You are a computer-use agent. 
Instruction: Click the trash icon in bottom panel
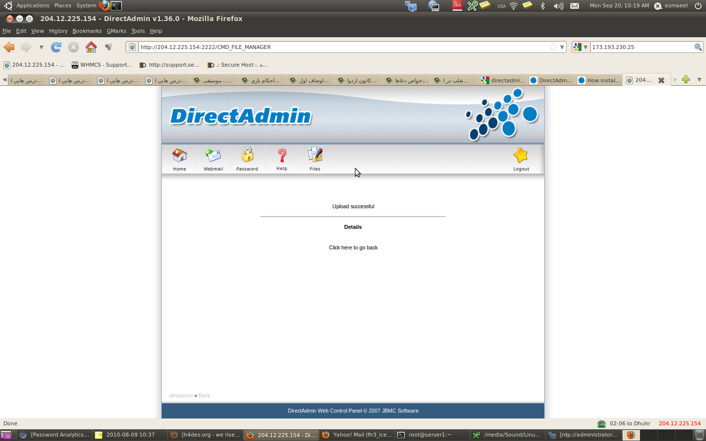point(700,435)
